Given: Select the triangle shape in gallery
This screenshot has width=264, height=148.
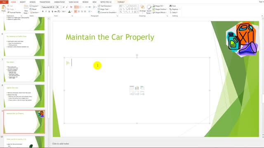Looking at the screenshot, I should coord(121,9).
